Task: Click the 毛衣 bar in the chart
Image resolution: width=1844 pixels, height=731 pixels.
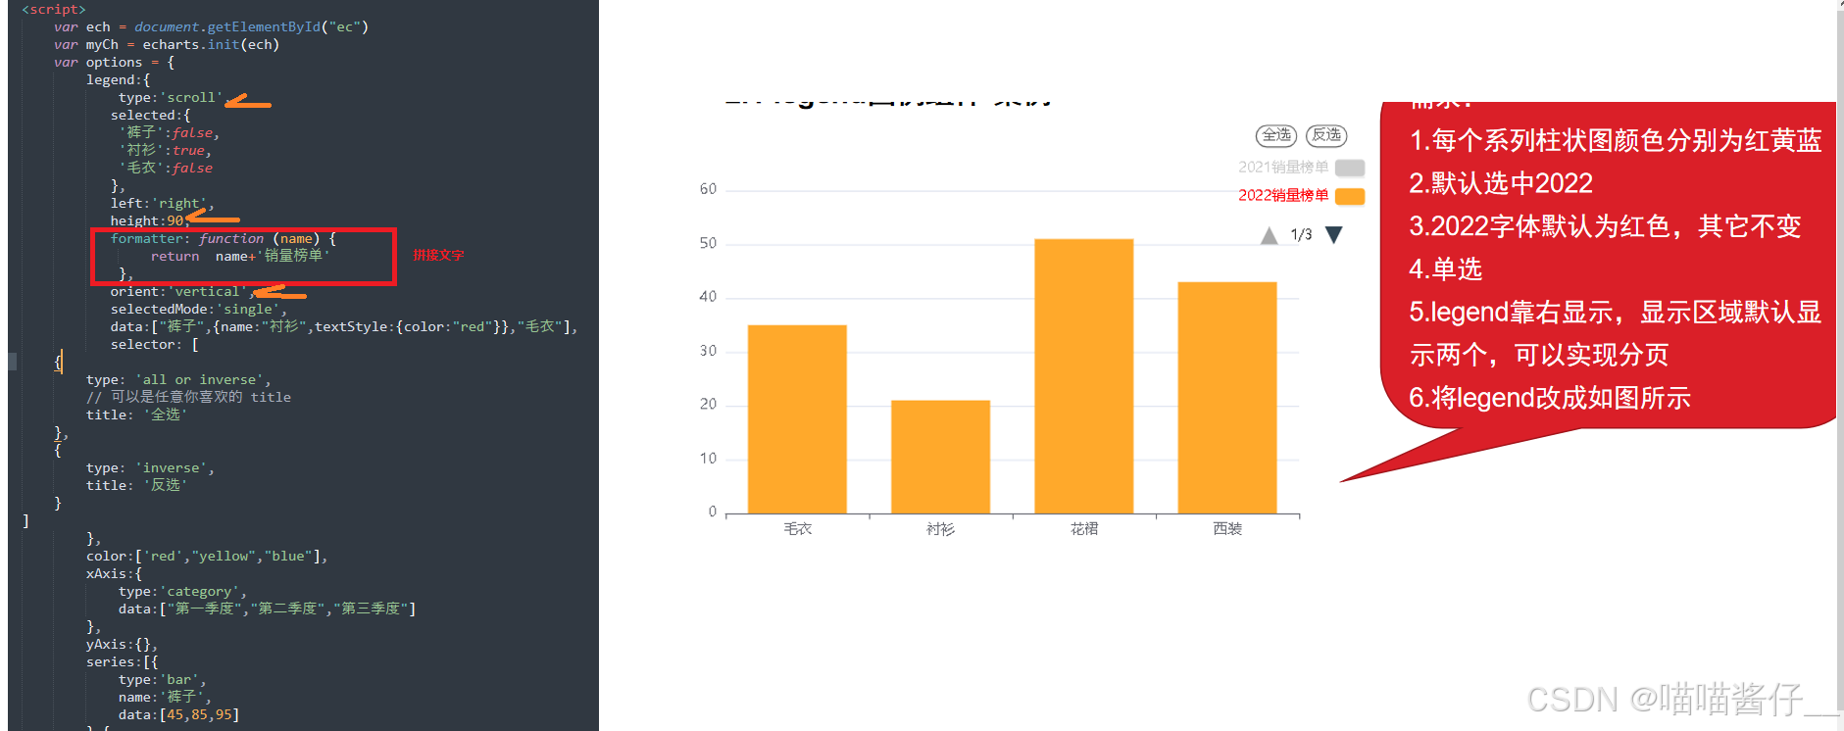Action: [797, 419]
